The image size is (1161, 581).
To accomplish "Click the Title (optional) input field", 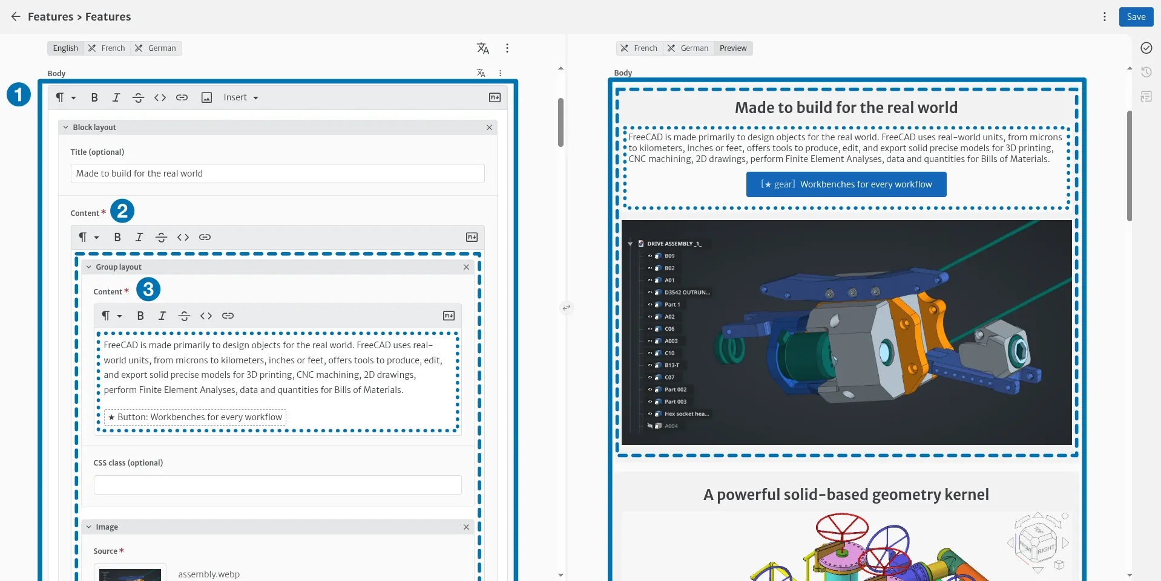I will click(x=277, y=174).
